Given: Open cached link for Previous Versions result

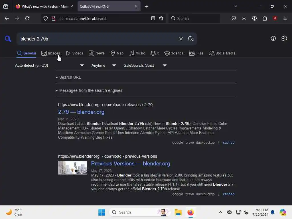Looking at the screenshot, I should (229, 194).
